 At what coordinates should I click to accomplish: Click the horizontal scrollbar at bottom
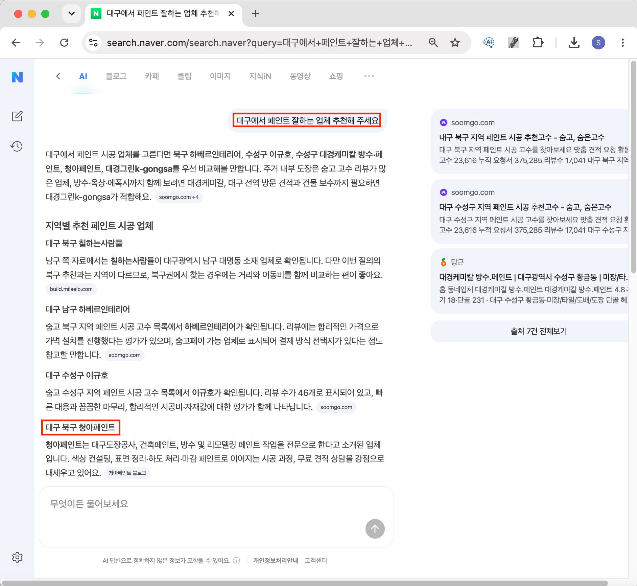(304, 583)
